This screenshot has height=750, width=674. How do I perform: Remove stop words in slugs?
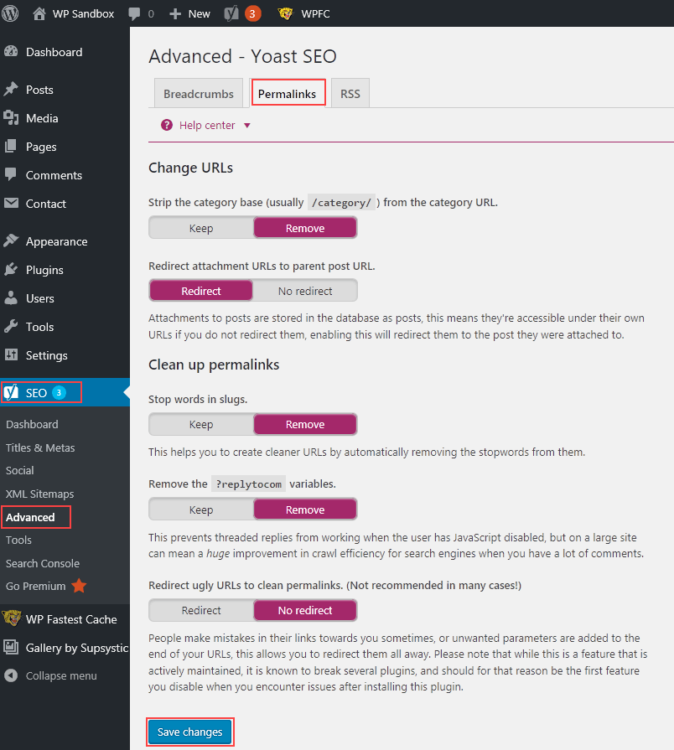[305, 424]
